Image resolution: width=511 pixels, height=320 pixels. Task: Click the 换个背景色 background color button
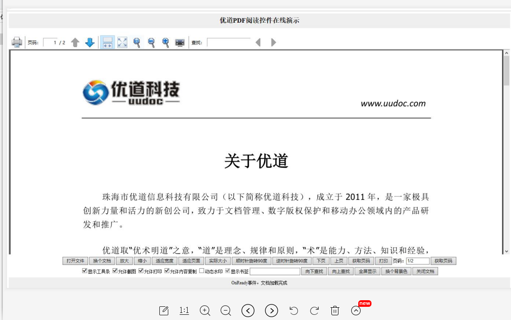(396, 271)
